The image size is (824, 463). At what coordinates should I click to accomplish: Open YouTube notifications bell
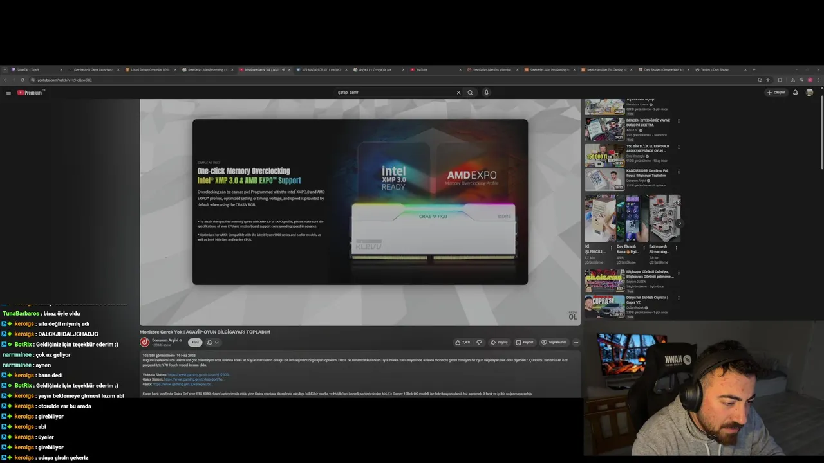(x=795, y=93)
